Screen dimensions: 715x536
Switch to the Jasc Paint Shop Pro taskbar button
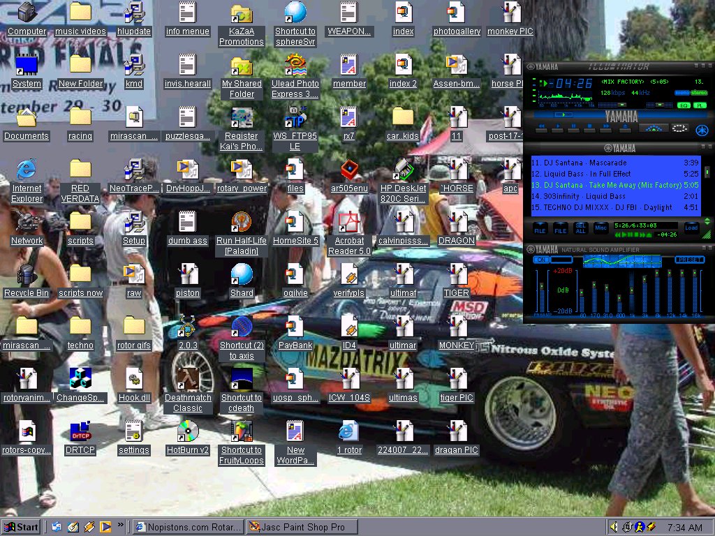[x=302, y=527]
